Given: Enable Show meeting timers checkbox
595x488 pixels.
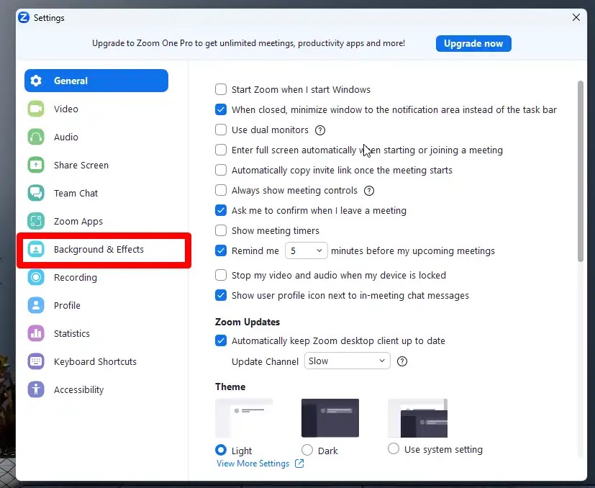Looking at the screenshot, I should [221, 230].
